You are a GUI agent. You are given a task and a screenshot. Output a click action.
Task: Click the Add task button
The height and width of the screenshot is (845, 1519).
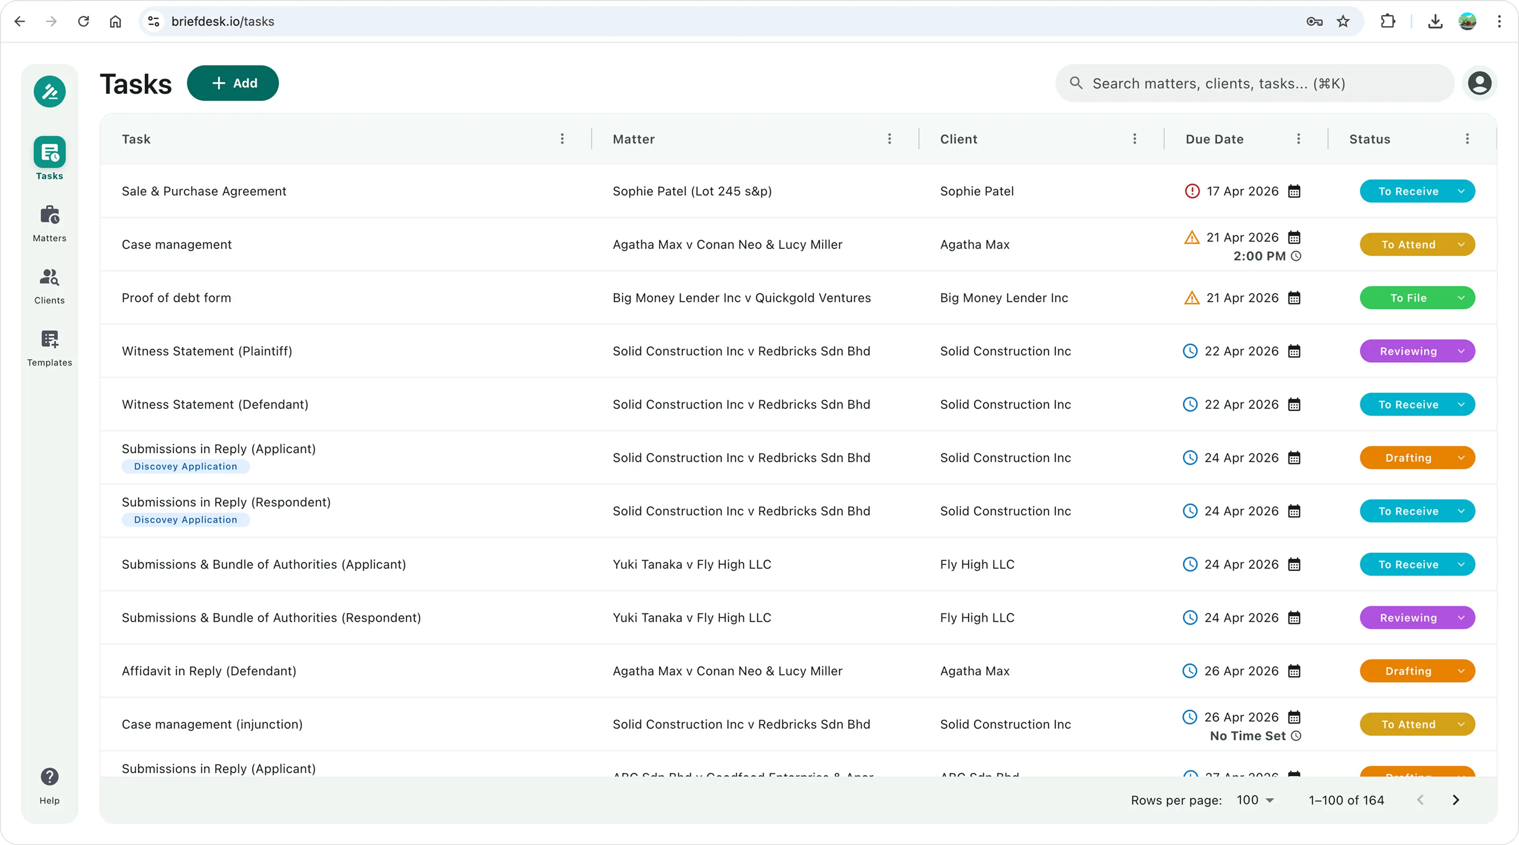[233, 83]
